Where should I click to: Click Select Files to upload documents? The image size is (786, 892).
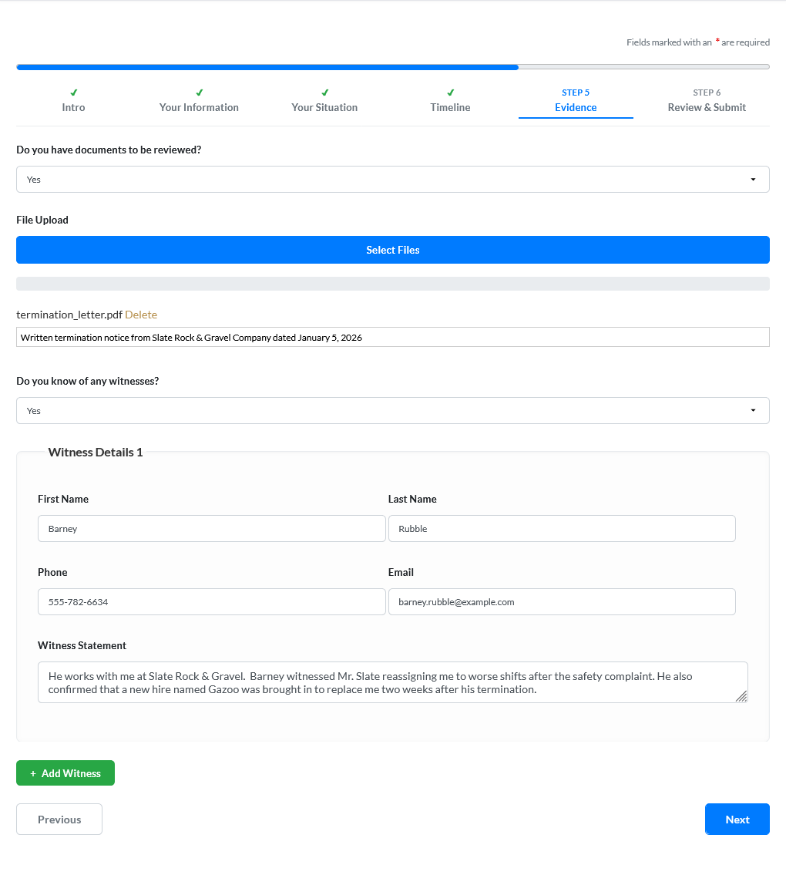pos(393,250)
